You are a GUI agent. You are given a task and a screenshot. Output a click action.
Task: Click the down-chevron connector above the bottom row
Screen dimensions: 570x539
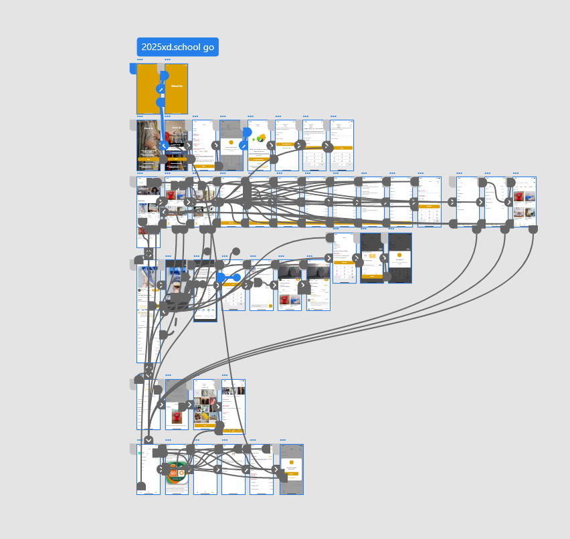(x=149, y=440)
